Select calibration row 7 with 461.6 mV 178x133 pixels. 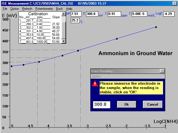pos(40,42)
